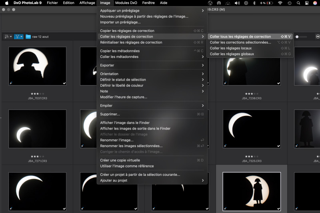The height and width of the screenshot is (213, 320).
Task: Click the battery charging icon
Action: click(270, 3)
